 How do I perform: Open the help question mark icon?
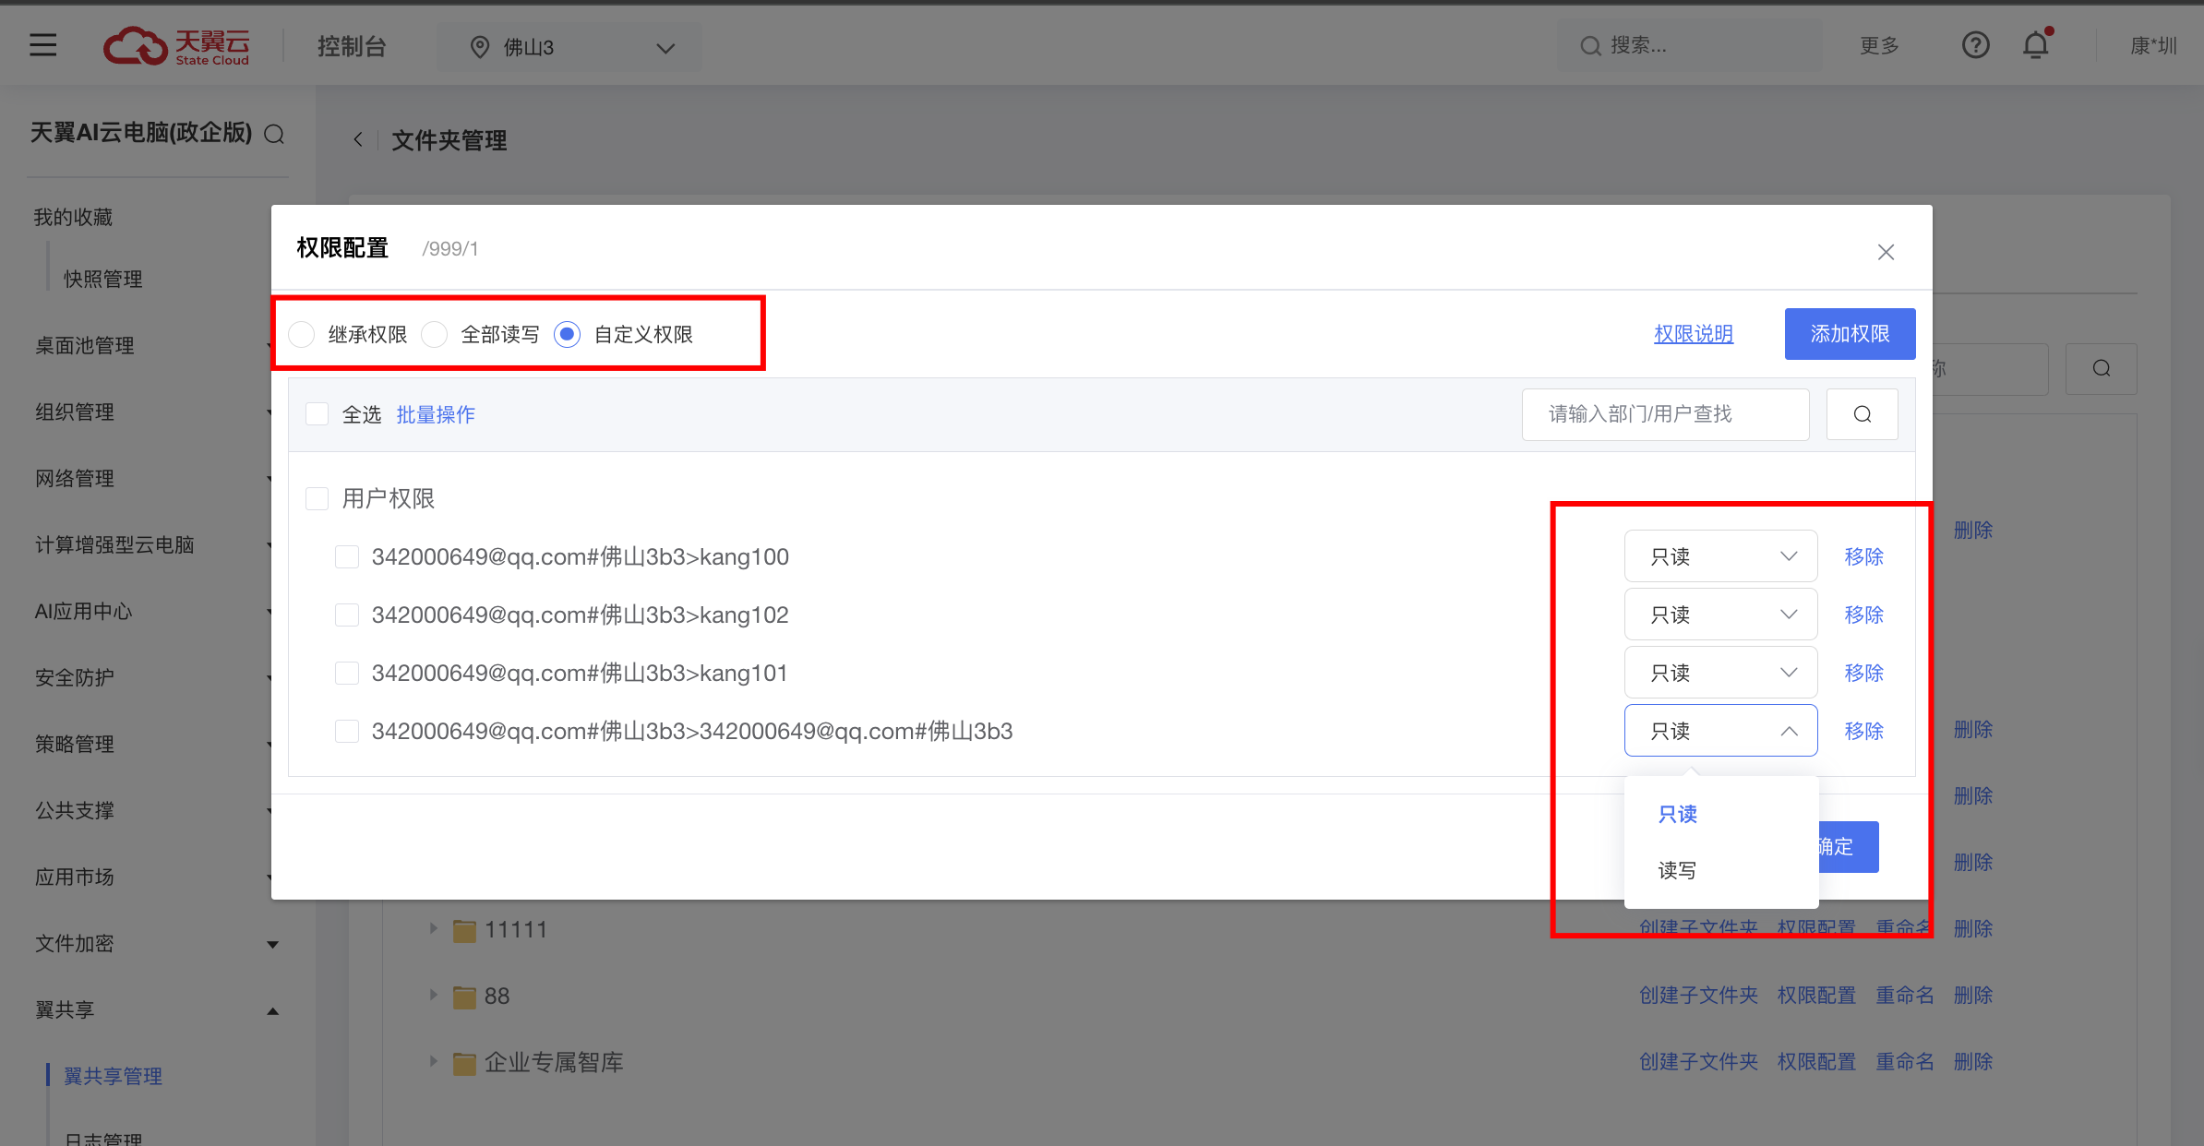(x=1975, y=45)
